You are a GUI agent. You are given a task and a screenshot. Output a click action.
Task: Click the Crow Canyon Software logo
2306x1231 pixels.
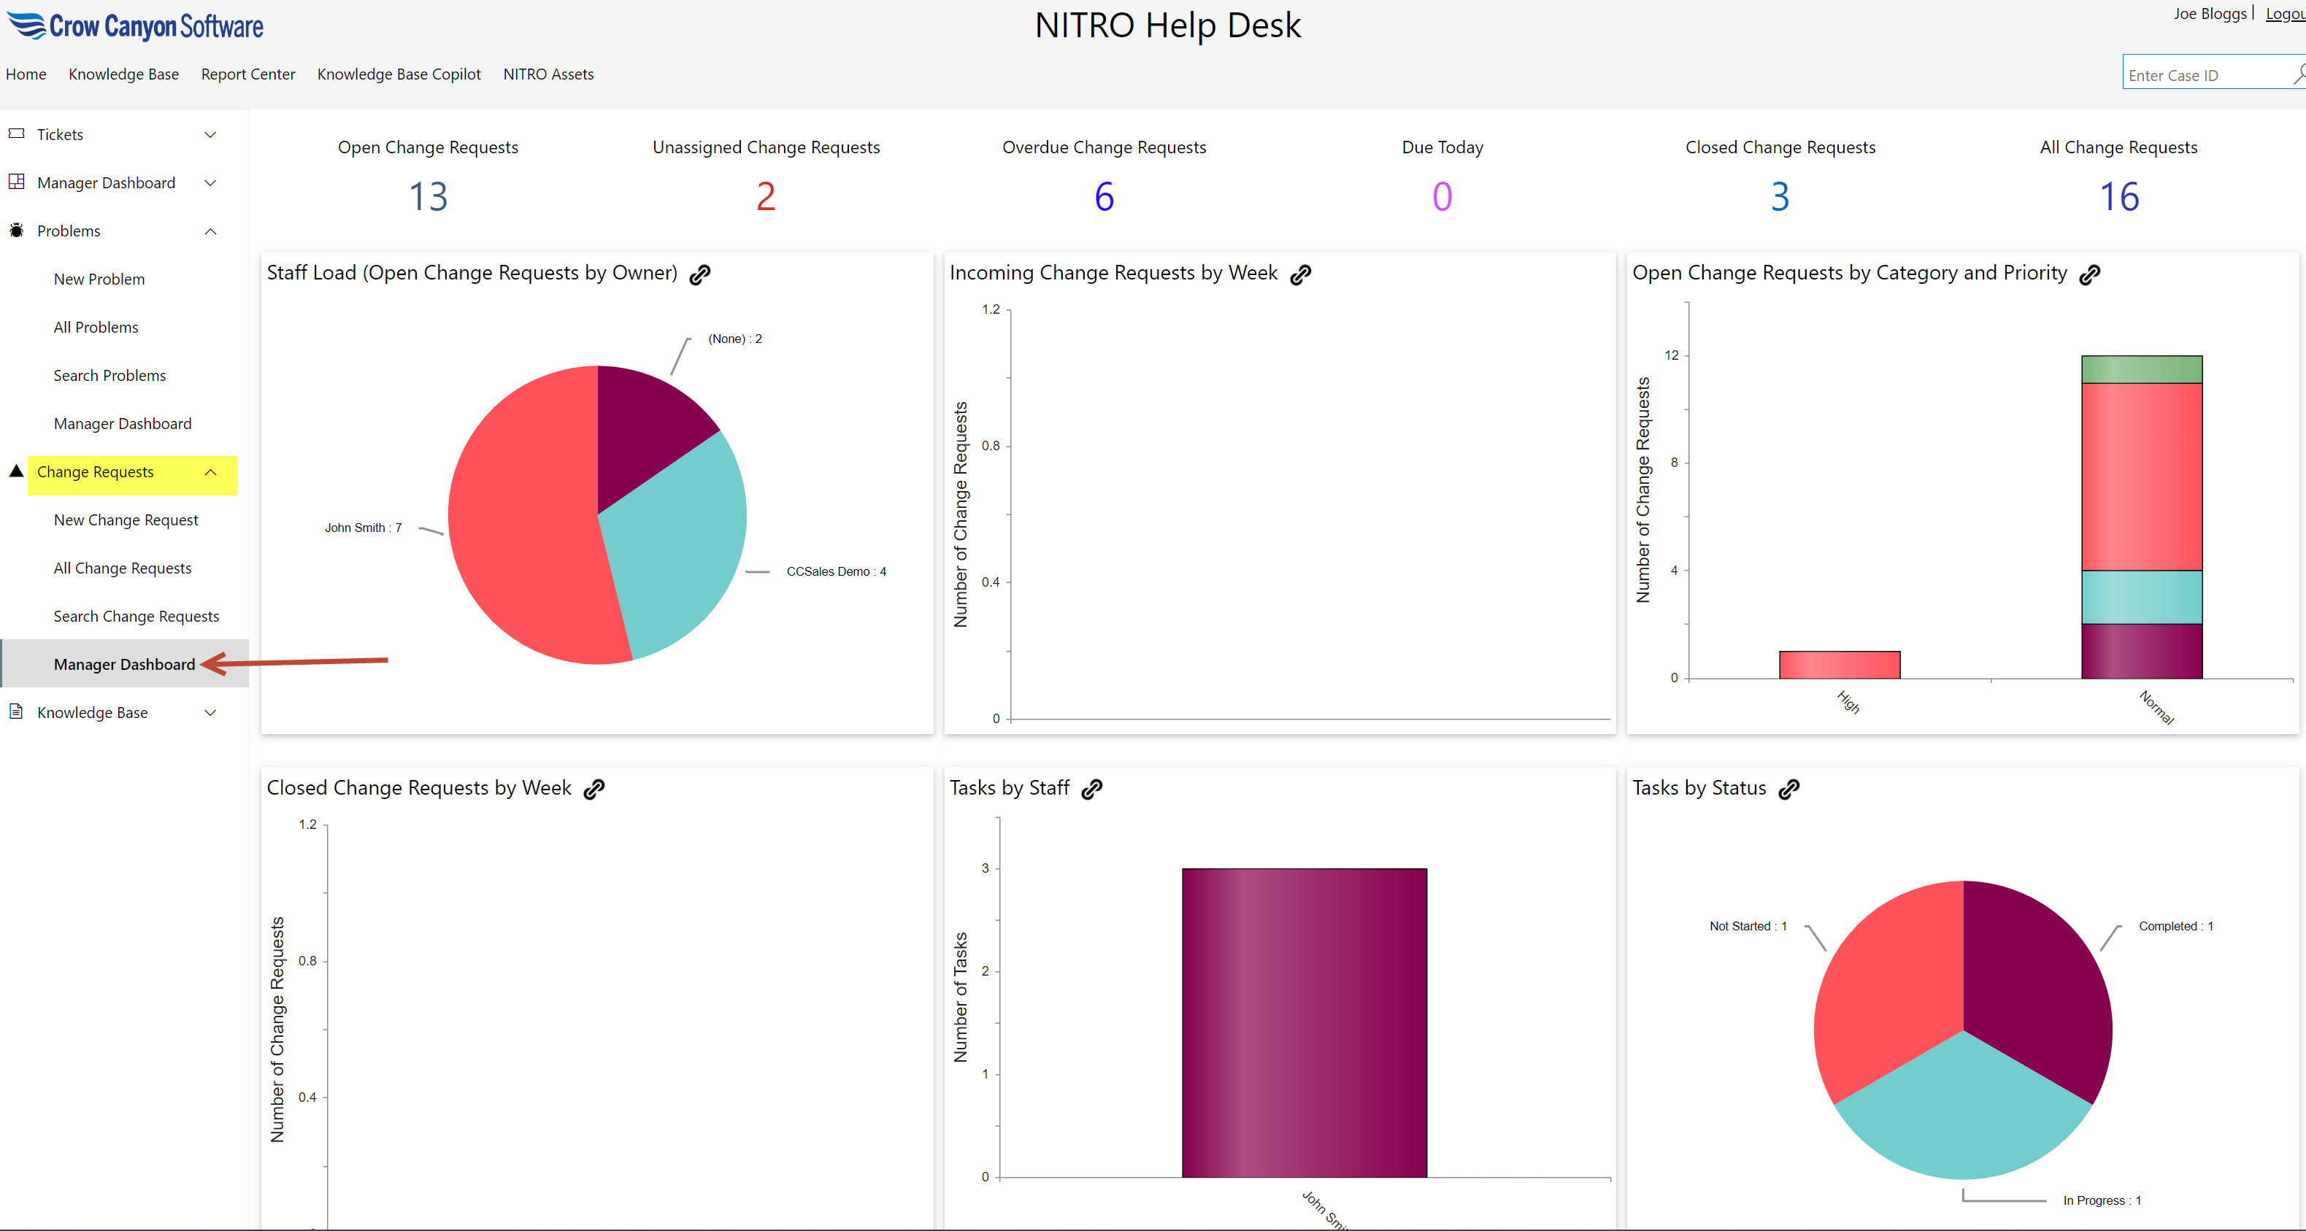pyautogui.click(x=136, y=26)
